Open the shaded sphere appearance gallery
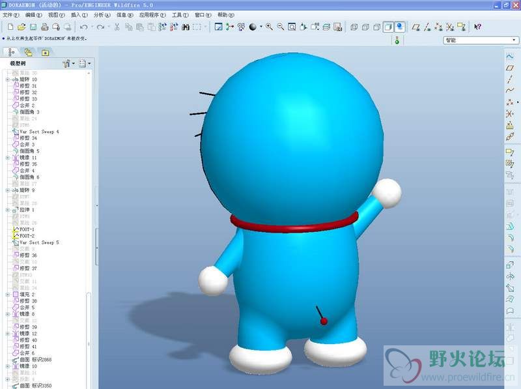521x389 pixels. coord(253,27)
